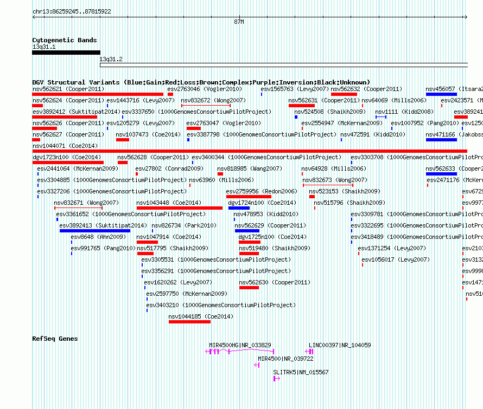The height and width of the screenshot is (409, 483).
Task: Click the red nsv562630 (Cooper2011) bar
Action: coord(249,288)
